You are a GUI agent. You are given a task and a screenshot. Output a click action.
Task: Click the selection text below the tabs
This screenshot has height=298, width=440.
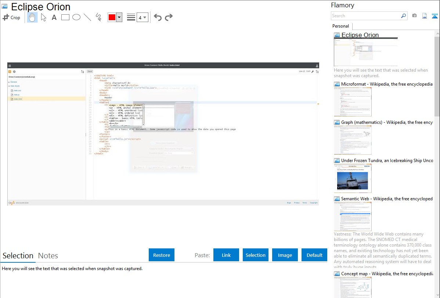tap(72, 269)
